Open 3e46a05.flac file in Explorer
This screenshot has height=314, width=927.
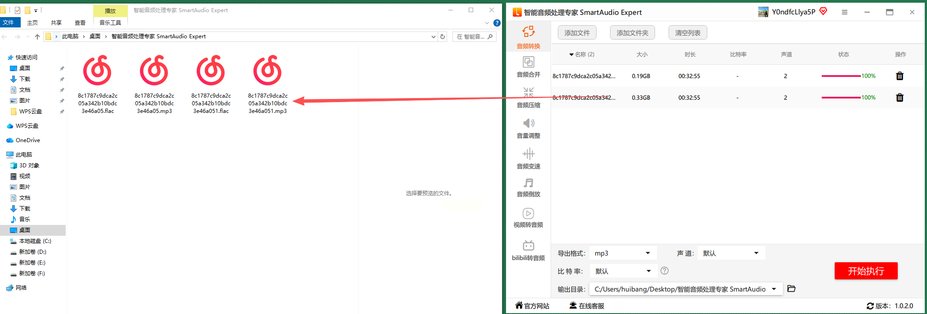97,84
